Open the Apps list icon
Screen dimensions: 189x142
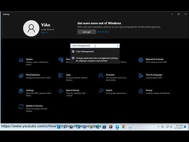pyautogui.click(x=61, y=75)
